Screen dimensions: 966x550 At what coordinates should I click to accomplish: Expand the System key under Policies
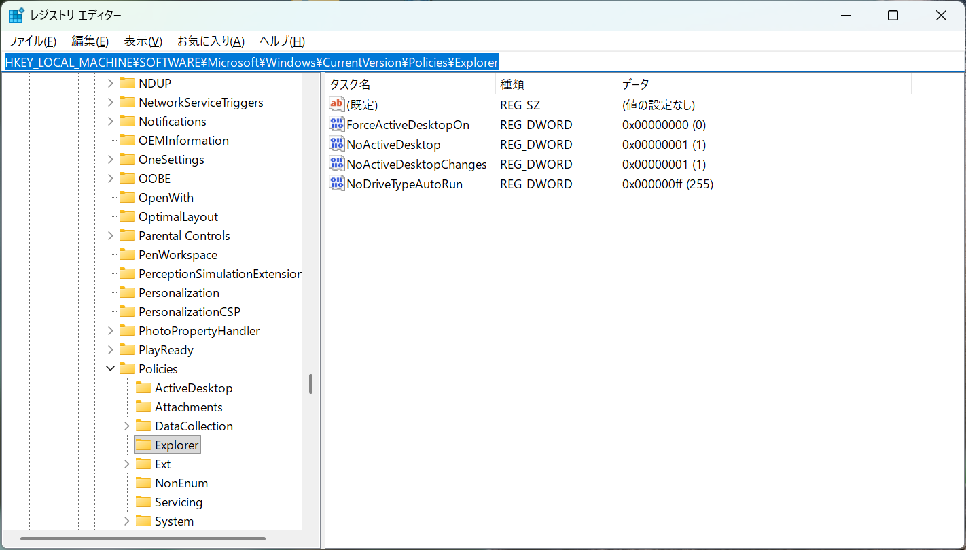click(126, 521)
